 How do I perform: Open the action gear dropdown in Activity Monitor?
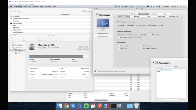point(19,11)
